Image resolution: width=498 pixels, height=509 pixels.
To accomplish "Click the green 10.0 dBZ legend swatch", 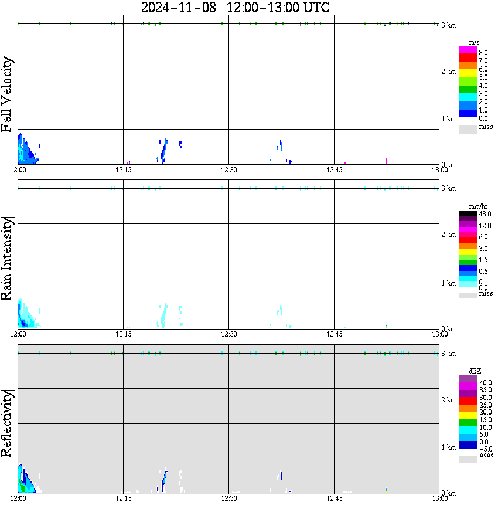I will pos(468,423).
